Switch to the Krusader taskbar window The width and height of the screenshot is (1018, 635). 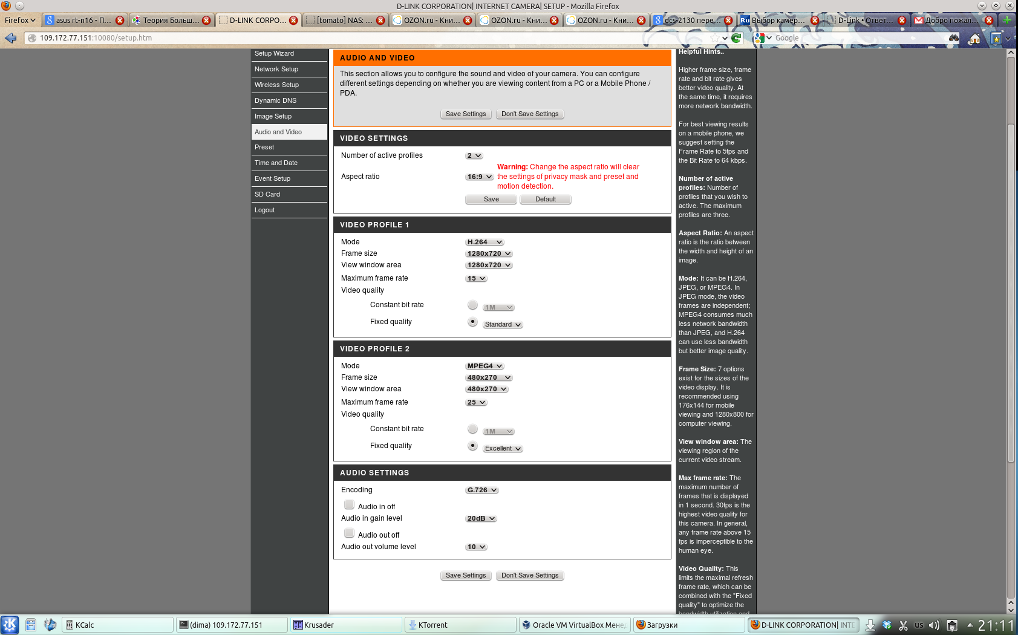(347, 625)
